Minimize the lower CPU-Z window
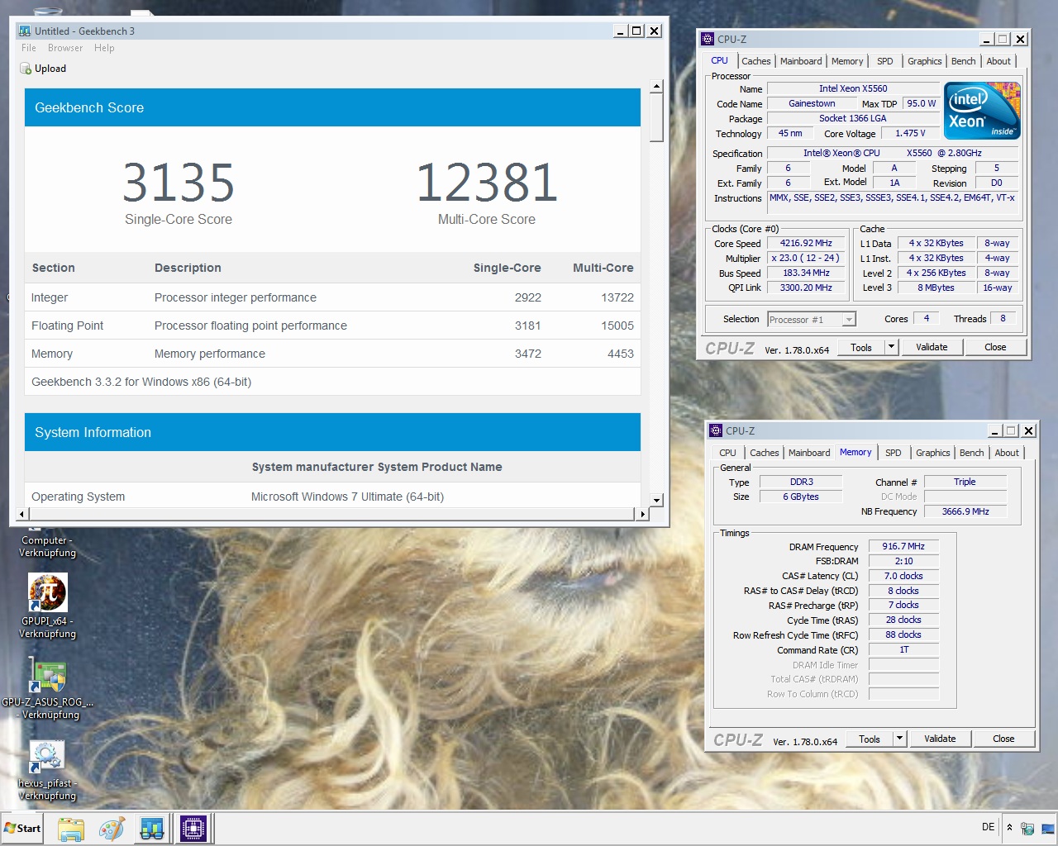This screenshot has height=846, width=1058. [995, 430]
